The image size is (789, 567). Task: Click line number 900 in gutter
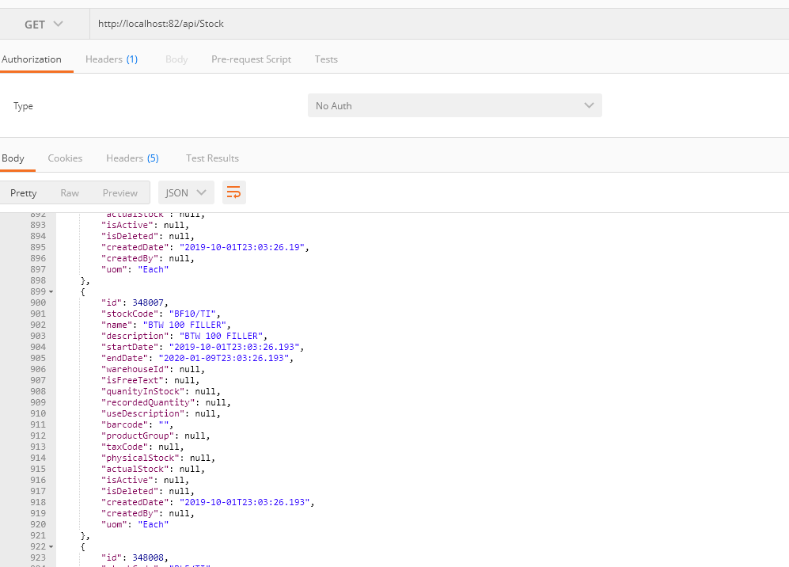point(38,303)
